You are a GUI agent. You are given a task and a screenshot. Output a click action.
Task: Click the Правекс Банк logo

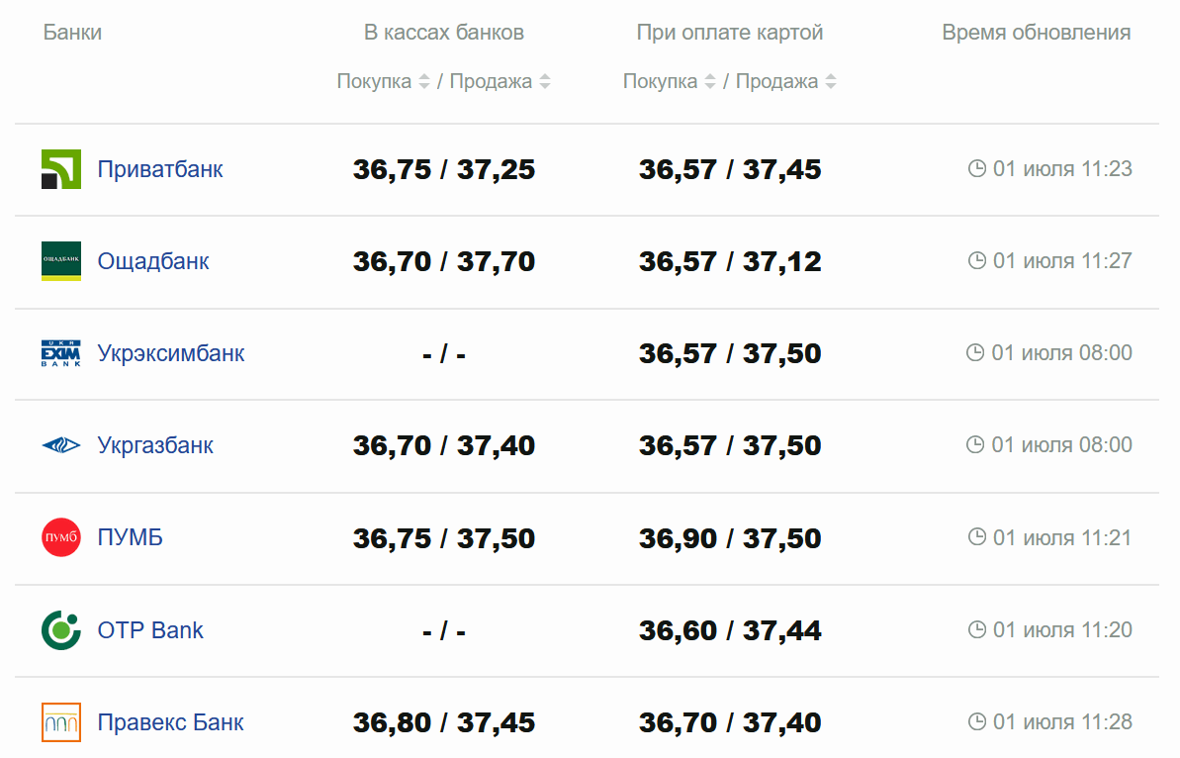pos(61,722)
